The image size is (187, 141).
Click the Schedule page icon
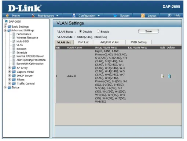14,52
